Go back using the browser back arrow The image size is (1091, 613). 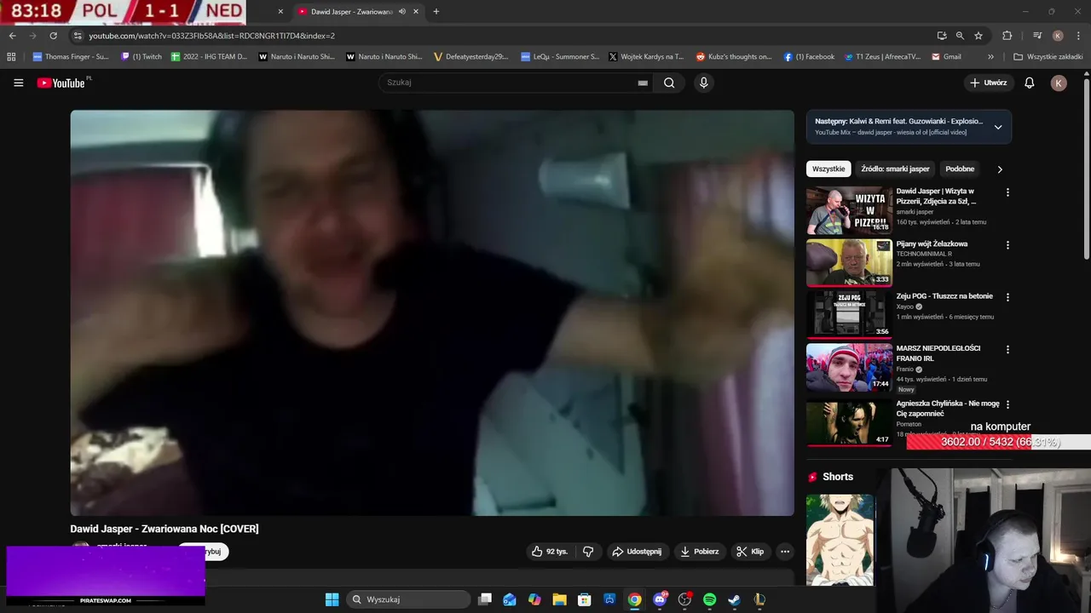coord(12,36)
